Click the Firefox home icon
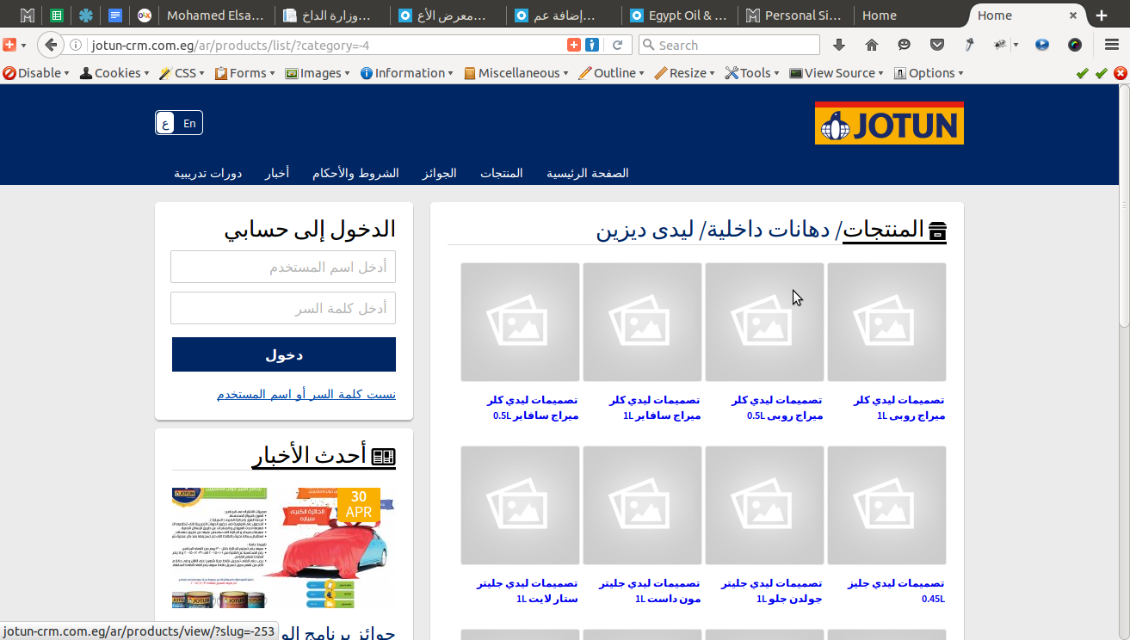This screenshot has height=640, width=1130. pos(871,45)
